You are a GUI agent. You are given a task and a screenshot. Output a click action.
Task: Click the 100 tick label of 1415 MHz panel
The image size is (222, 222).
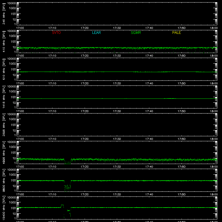coord(13,97)
